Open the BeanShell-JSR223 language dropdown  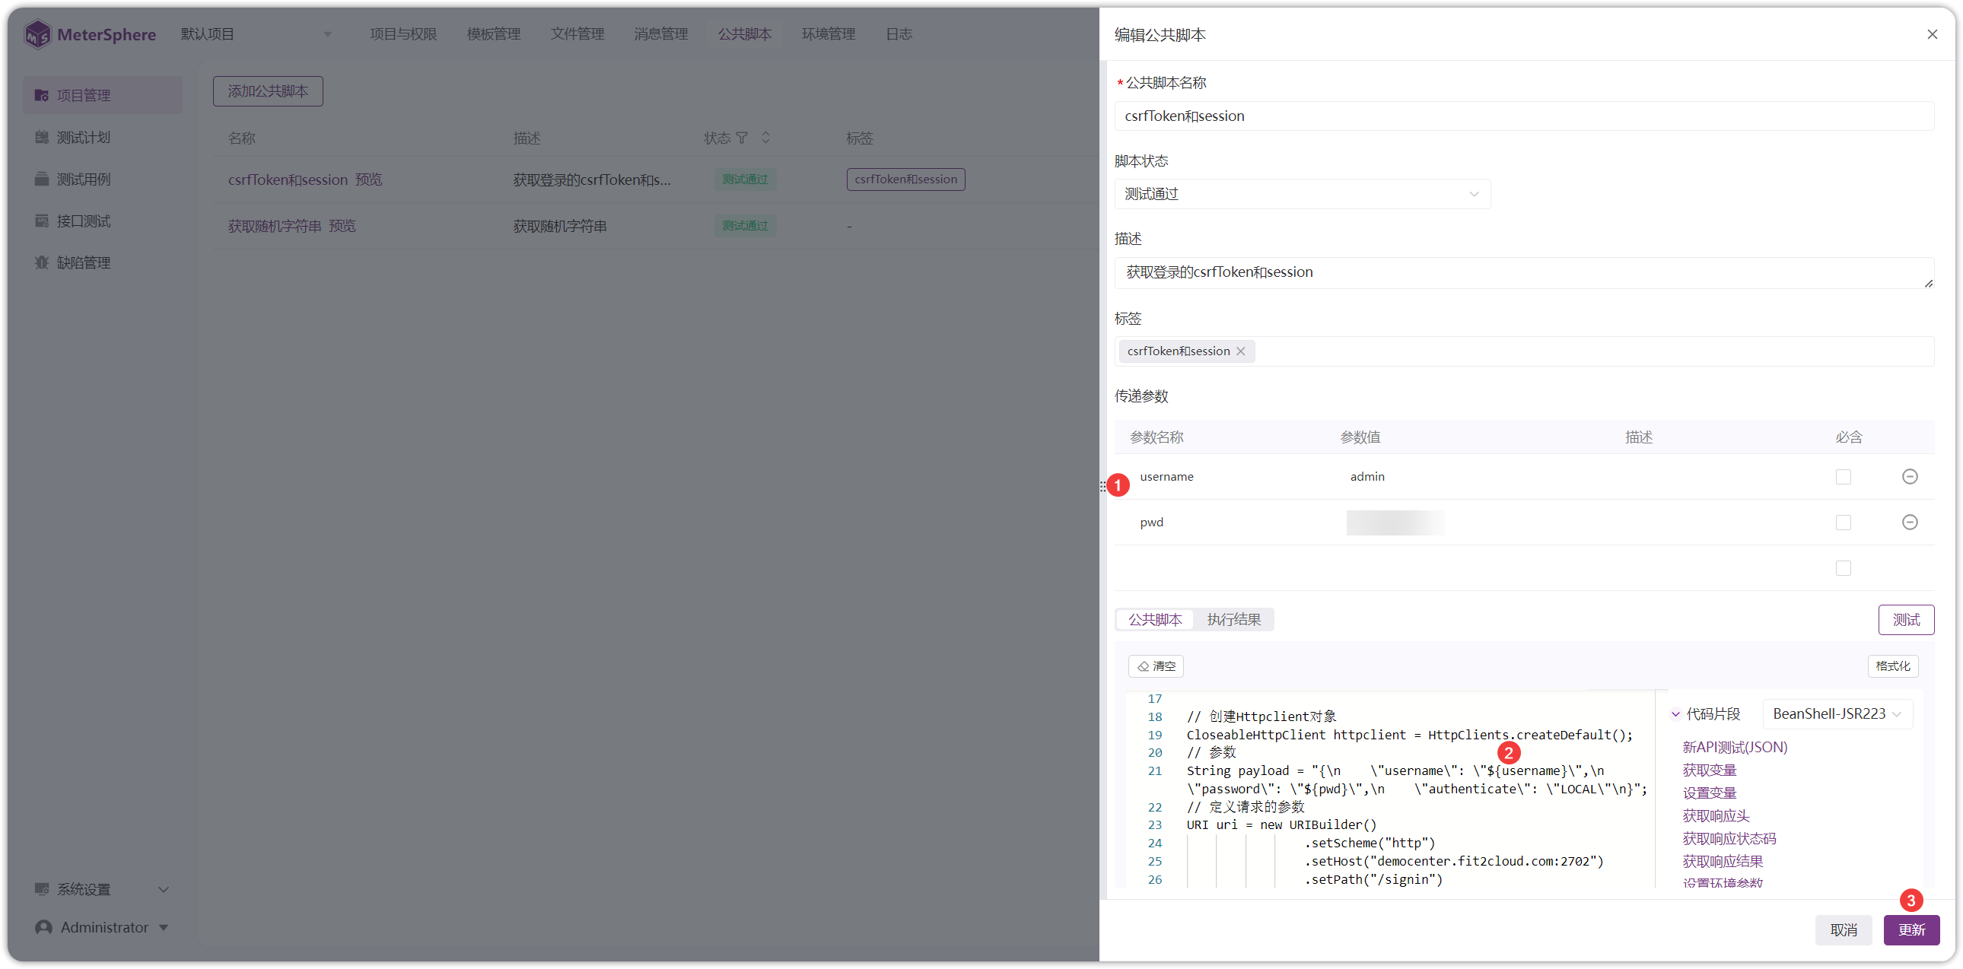pos(1837,713)
